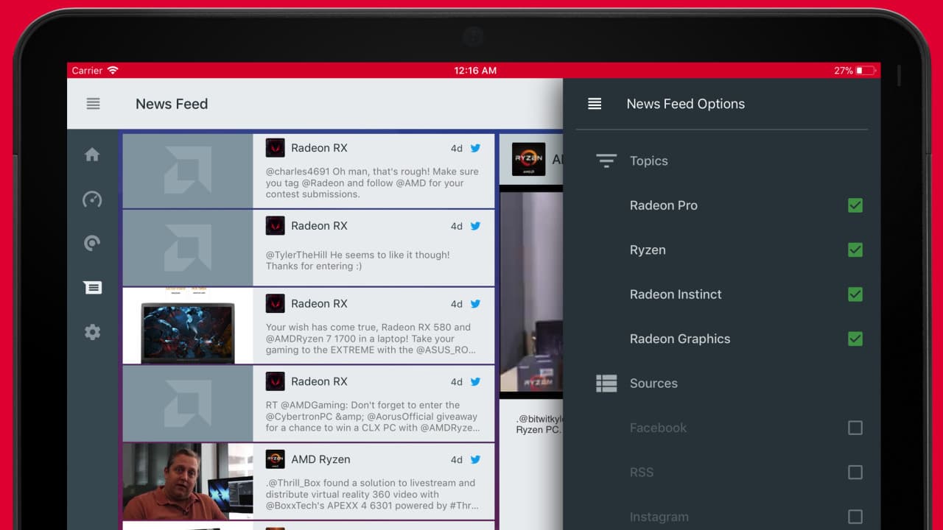The width and height of the screenshot is (943, 530).
Task: Click Twitter bird on the @charles4691 tweet
Action: (x=475, y=148)
